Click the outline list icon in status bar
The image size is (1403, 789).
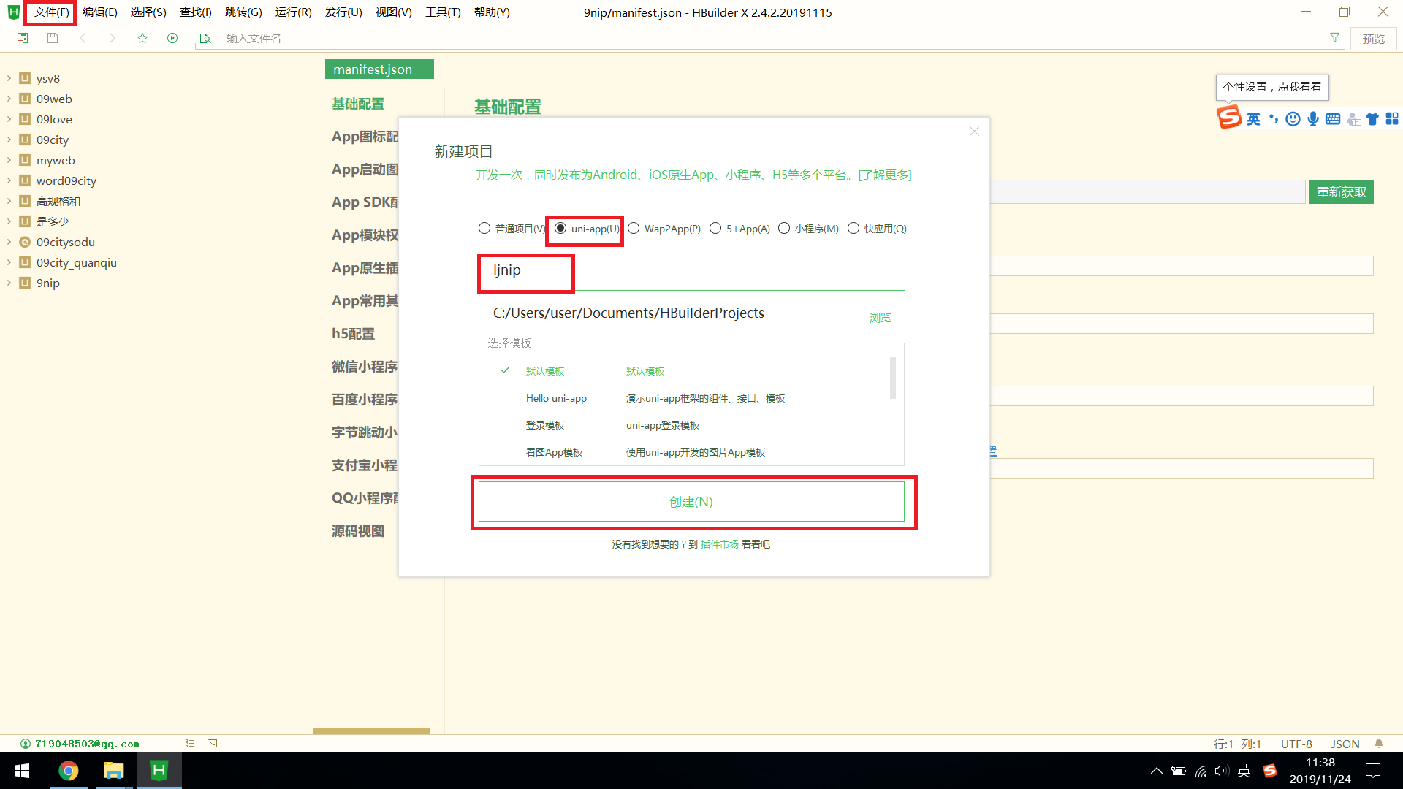pos(190,743)
